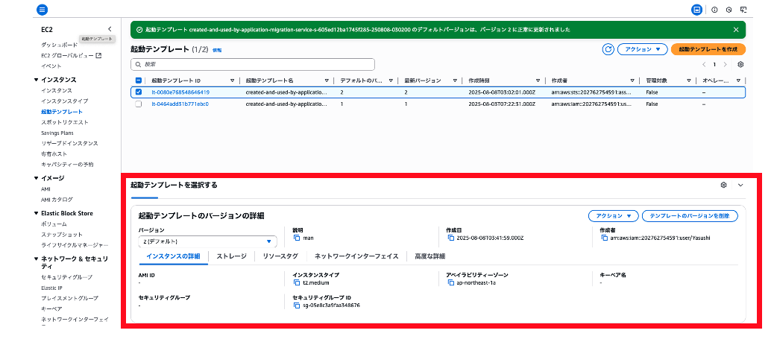Viewport: 774px width, 342px height.
Task: Click 起動テンプレートを作成 orange button
Action: 708,49
